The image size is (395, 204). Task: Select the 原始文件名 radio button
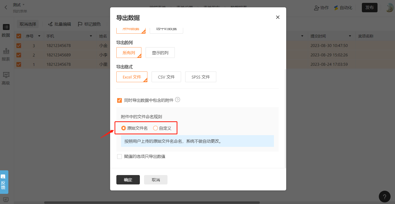point(124,128)
